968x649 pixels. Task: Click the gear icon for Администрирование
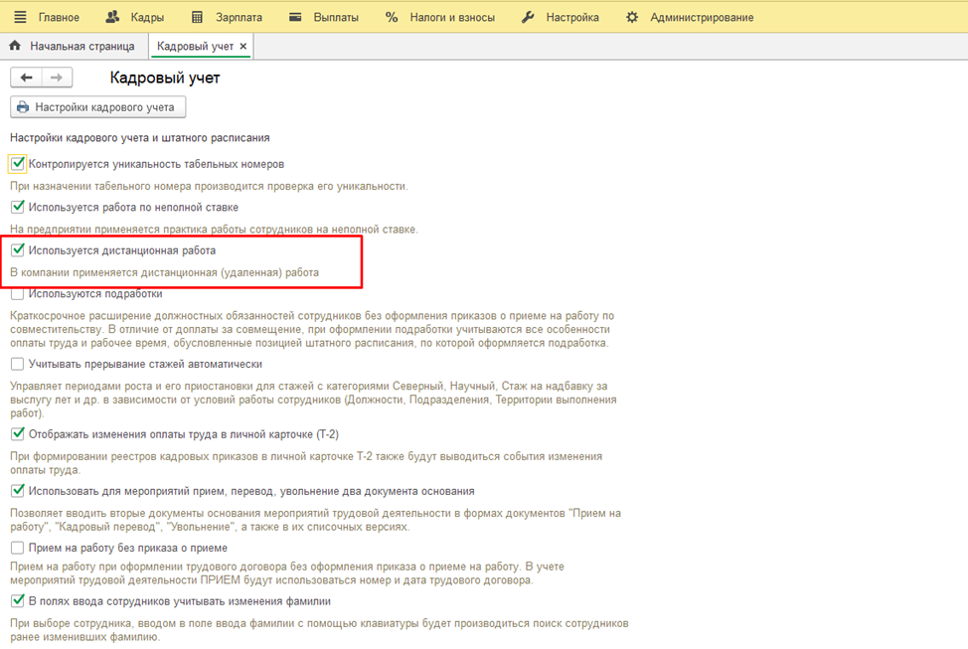tap(632, 17)
